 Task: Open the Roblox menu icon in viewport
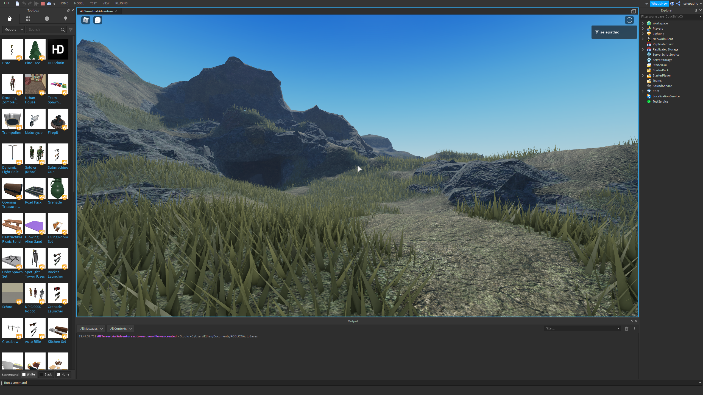click(x=86, y=20)
